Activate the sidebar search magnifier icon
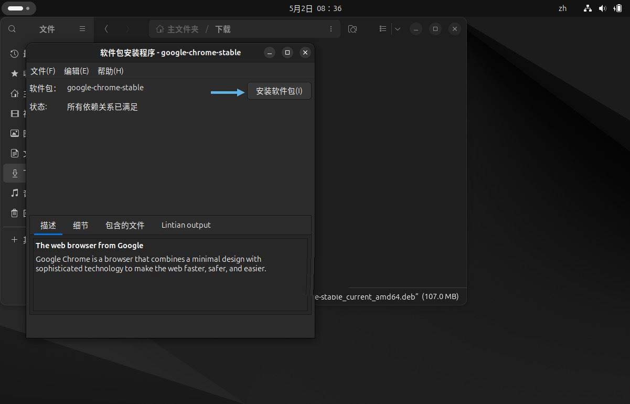 pyautogui.click(x=12, y=29)
